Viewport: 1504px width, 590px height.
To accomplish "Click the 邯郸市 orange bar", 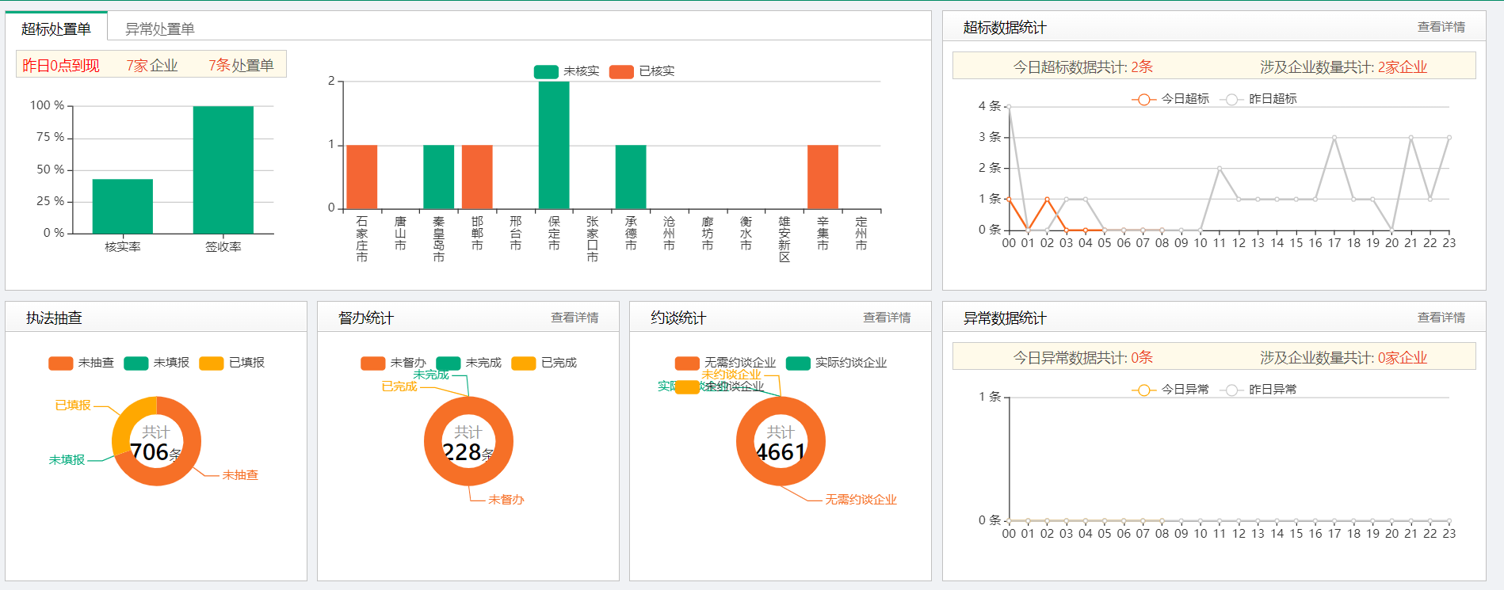I will click(477, 177).
